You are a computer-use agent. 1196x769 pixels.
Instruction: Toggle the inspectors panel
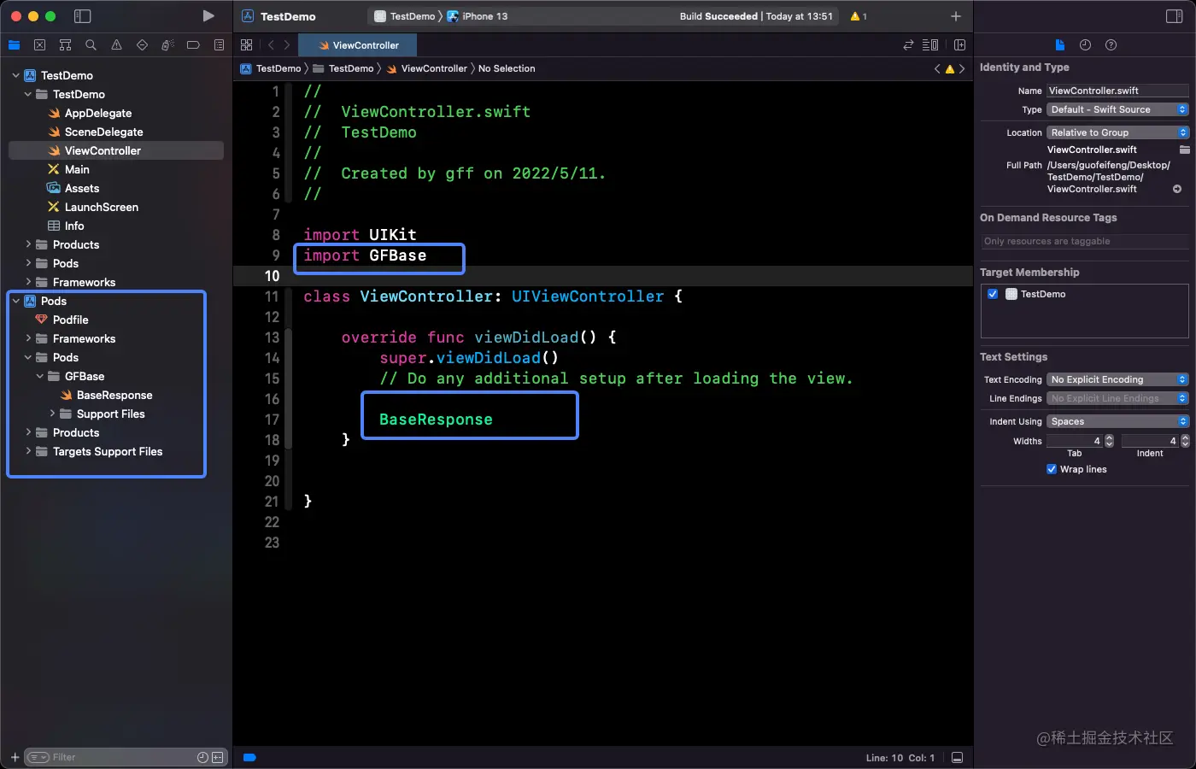pyautogui.click(x=1174, y=16)
